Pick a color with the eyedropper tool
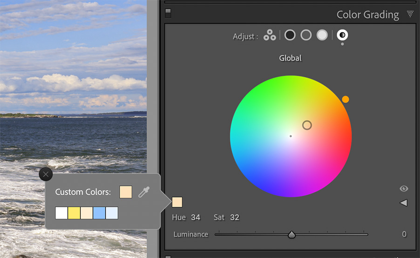 144,192
